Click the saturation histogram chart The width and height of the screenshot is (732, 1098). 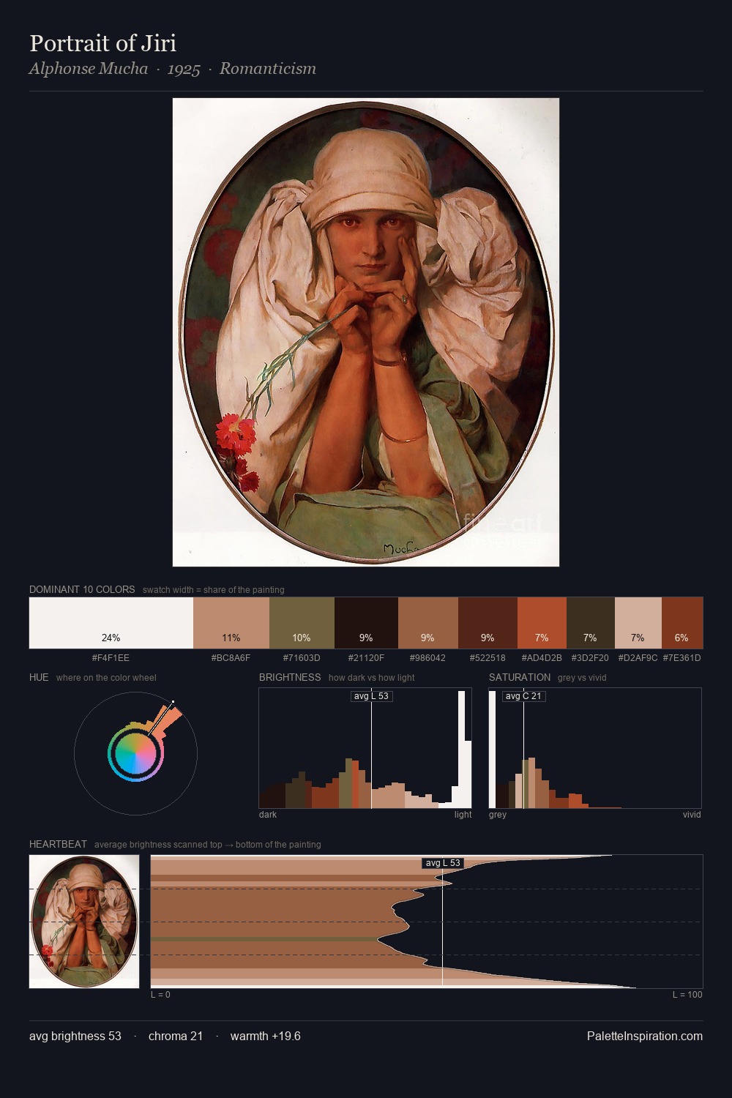click(x=595, y=748)
